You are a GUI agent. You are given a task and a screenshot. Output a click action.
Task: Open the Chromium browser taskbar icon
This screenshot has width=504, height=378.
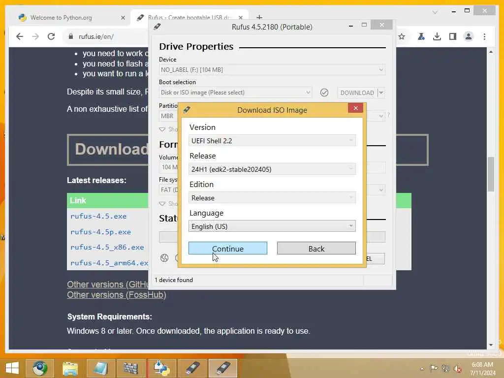click(x=39, y=368)
